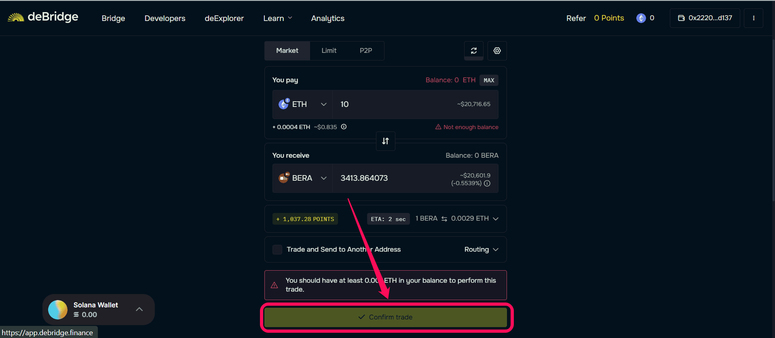Viewport: 775px width, 338px height.
Task: Check Trade and Send to Another Address
Action: (277, 249)
